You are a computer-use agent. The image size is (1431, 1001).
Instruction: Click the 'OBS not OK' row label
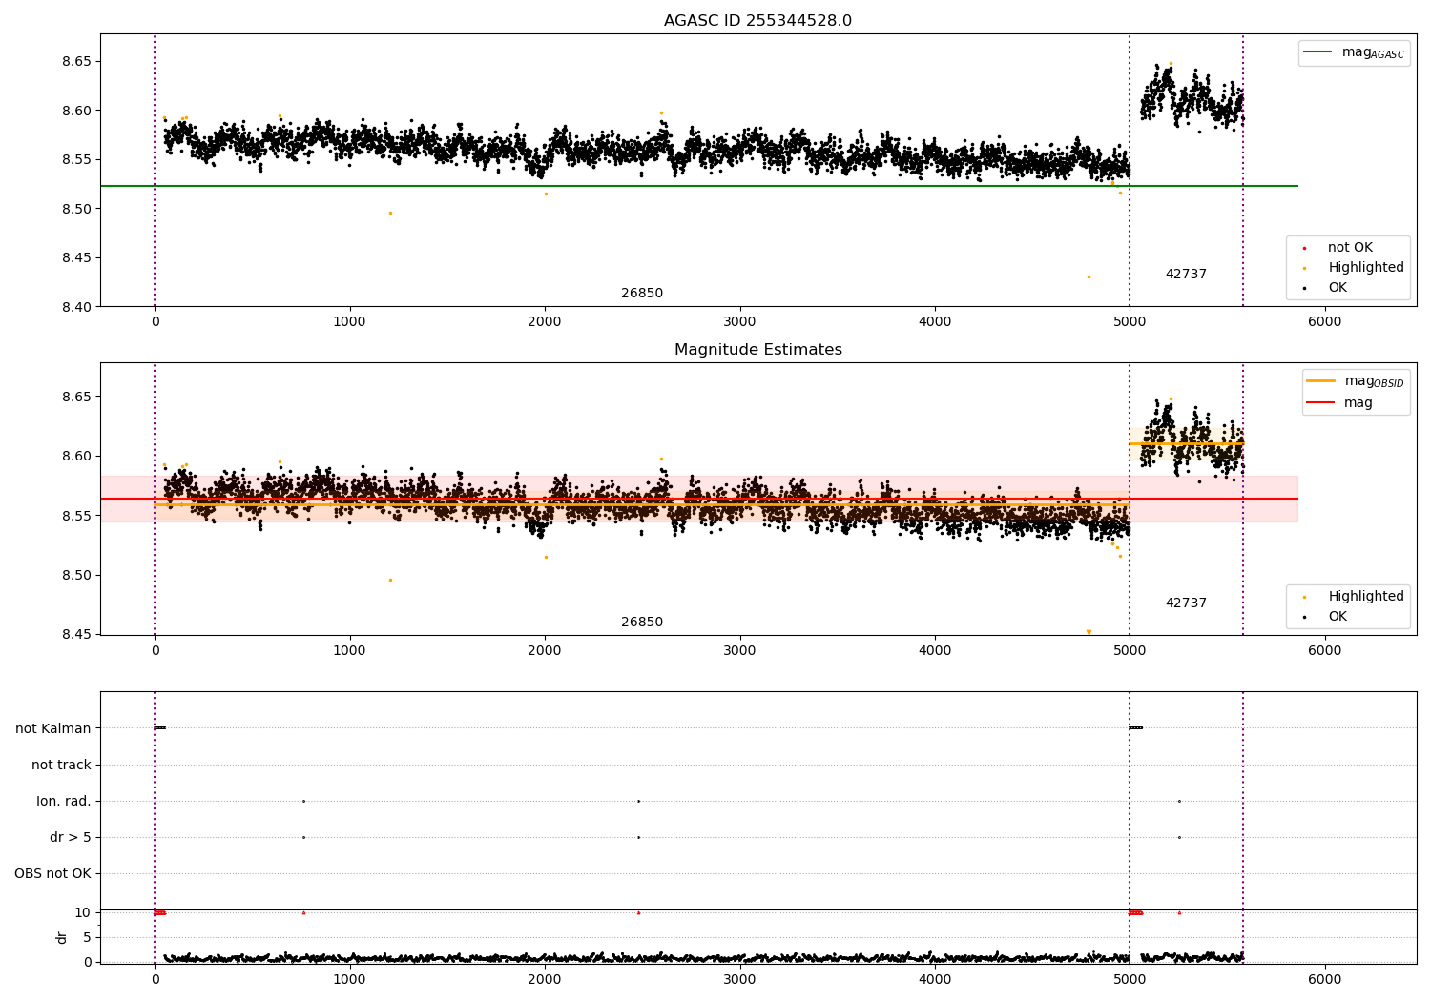point(53,874)
